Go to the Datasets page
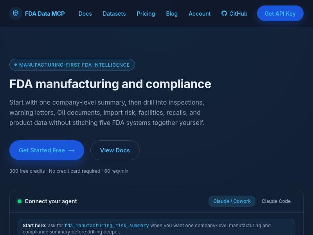The width and height of the screenshot is (313, 235). coord(114,14)
